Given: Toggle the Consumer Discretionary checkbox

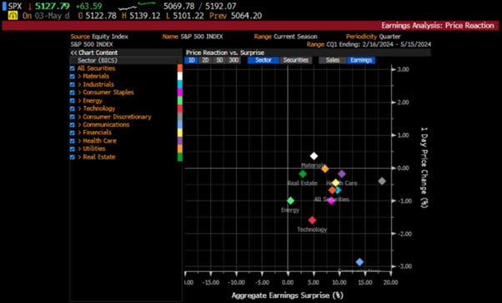Looking at the screenshot, I should [73, 117].
